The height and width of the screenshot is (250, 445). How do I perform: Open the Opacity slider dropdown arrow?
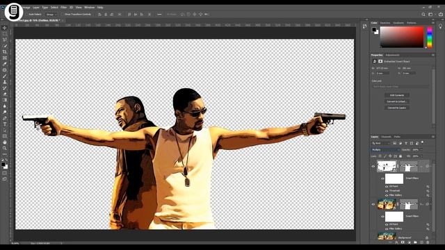pos(421,150)
